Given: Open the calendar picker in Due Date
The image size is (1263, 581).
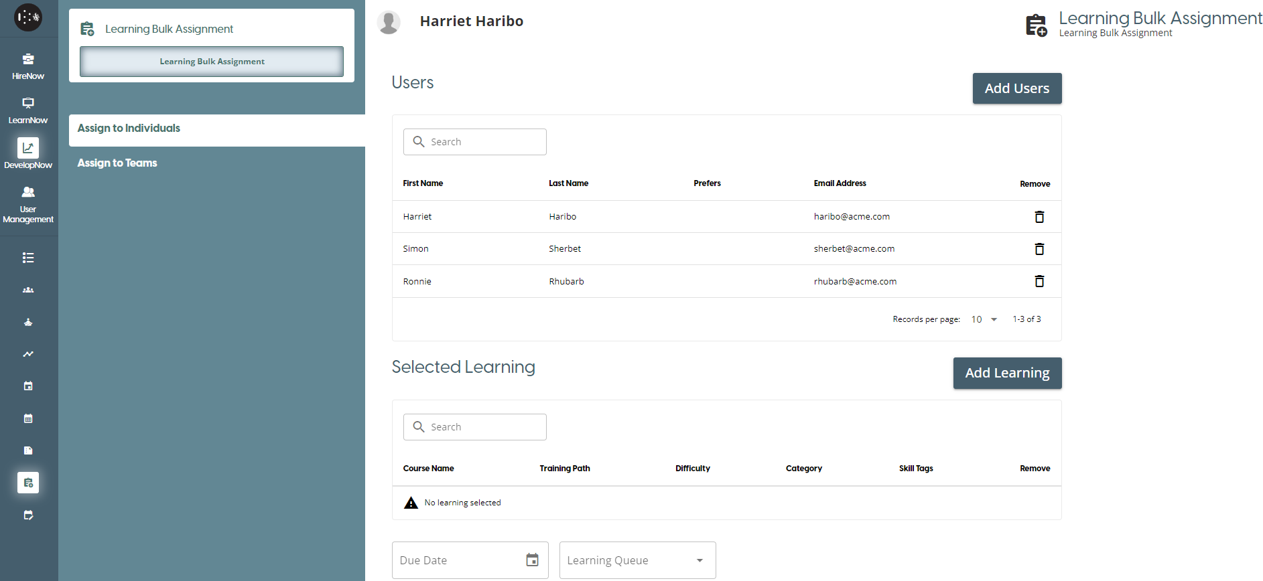Looking at the screenshot, I should coord(532,560).
